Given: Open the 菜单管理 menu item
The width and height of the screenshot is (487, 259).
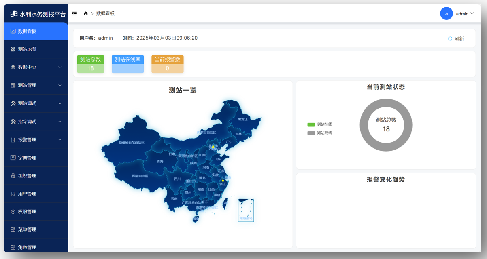Looking at the screenshot, I should point(36,230).
